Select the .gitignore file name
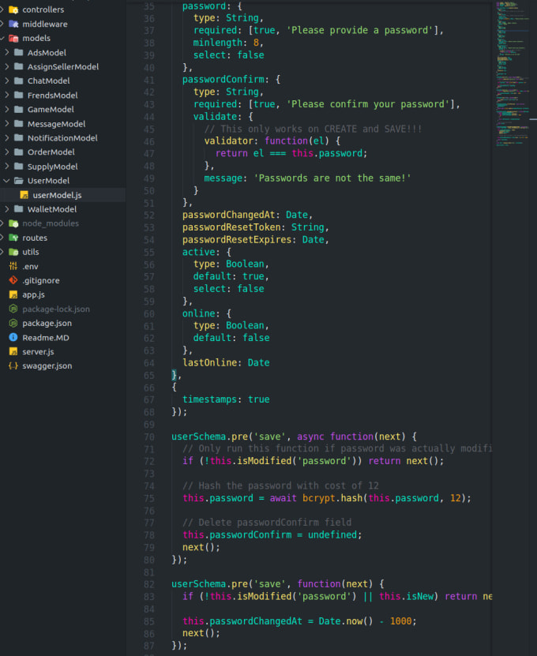The height and width of the screenshot is (656, 537). coord(40,281)
